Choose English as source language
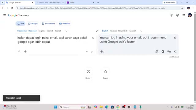The image size is (196, 110). point(42,31)
